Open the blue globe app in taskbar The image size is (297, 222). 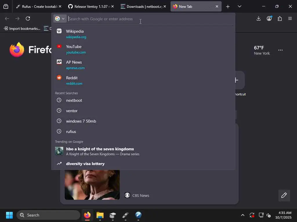coord(138,215)
